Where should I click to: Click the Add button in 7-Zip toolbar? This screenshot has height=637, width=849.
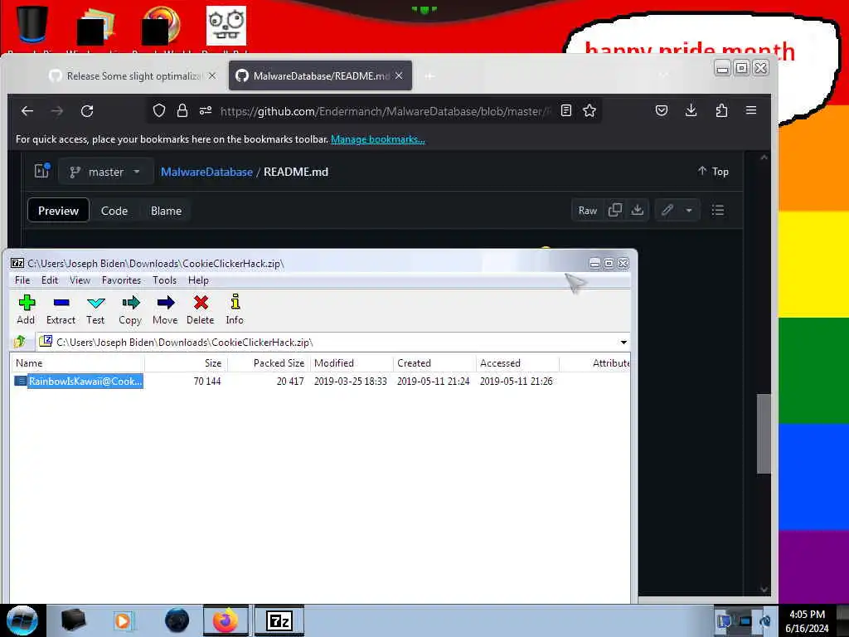click(26, 309)
